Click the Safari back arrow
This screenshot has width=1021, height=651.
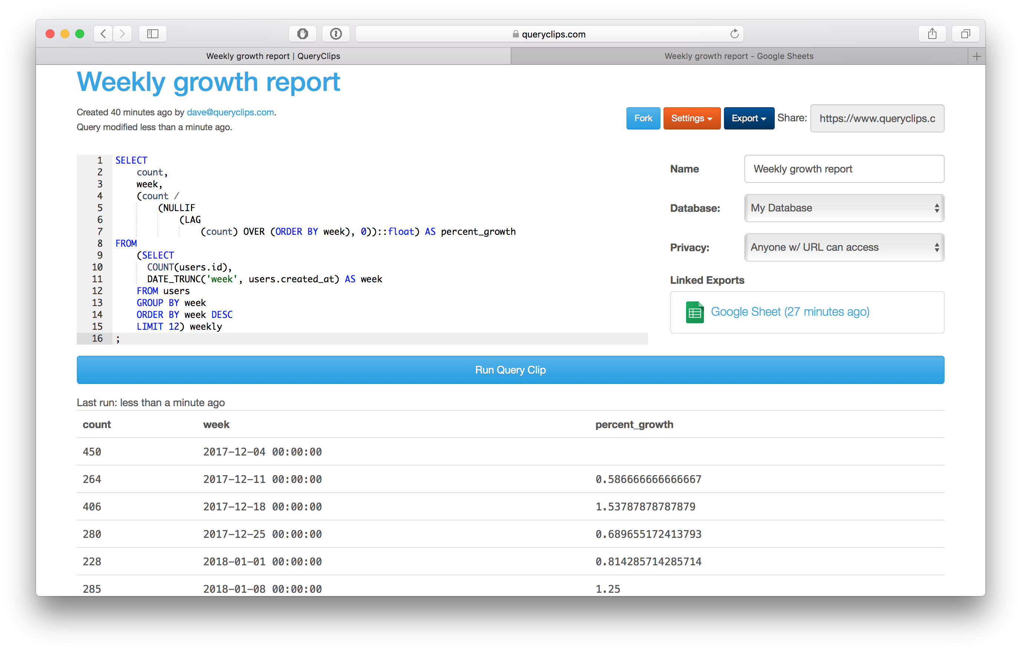point(103,34)
